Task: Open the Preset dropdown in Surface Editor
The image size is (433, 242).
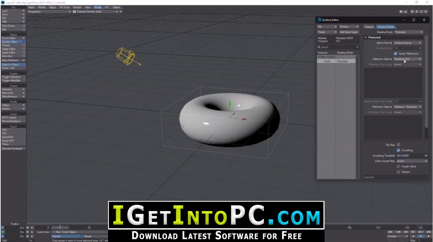Action: pos(327,32)
